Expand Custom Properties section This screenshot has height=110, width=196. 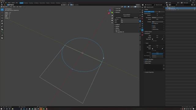click(149, 72)
